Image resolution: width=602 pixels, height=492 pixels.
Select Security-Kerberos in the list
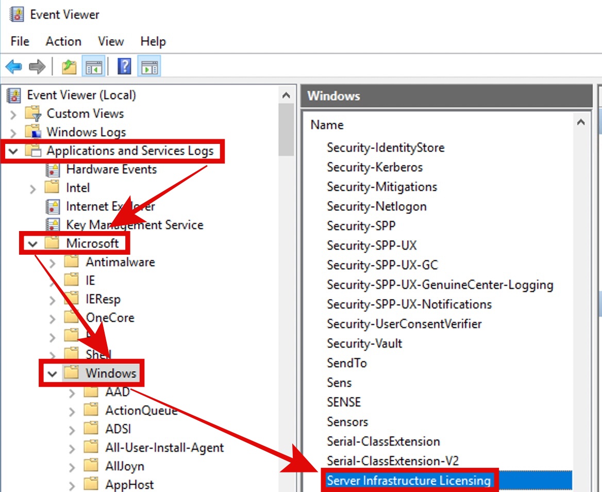(375, 168)
